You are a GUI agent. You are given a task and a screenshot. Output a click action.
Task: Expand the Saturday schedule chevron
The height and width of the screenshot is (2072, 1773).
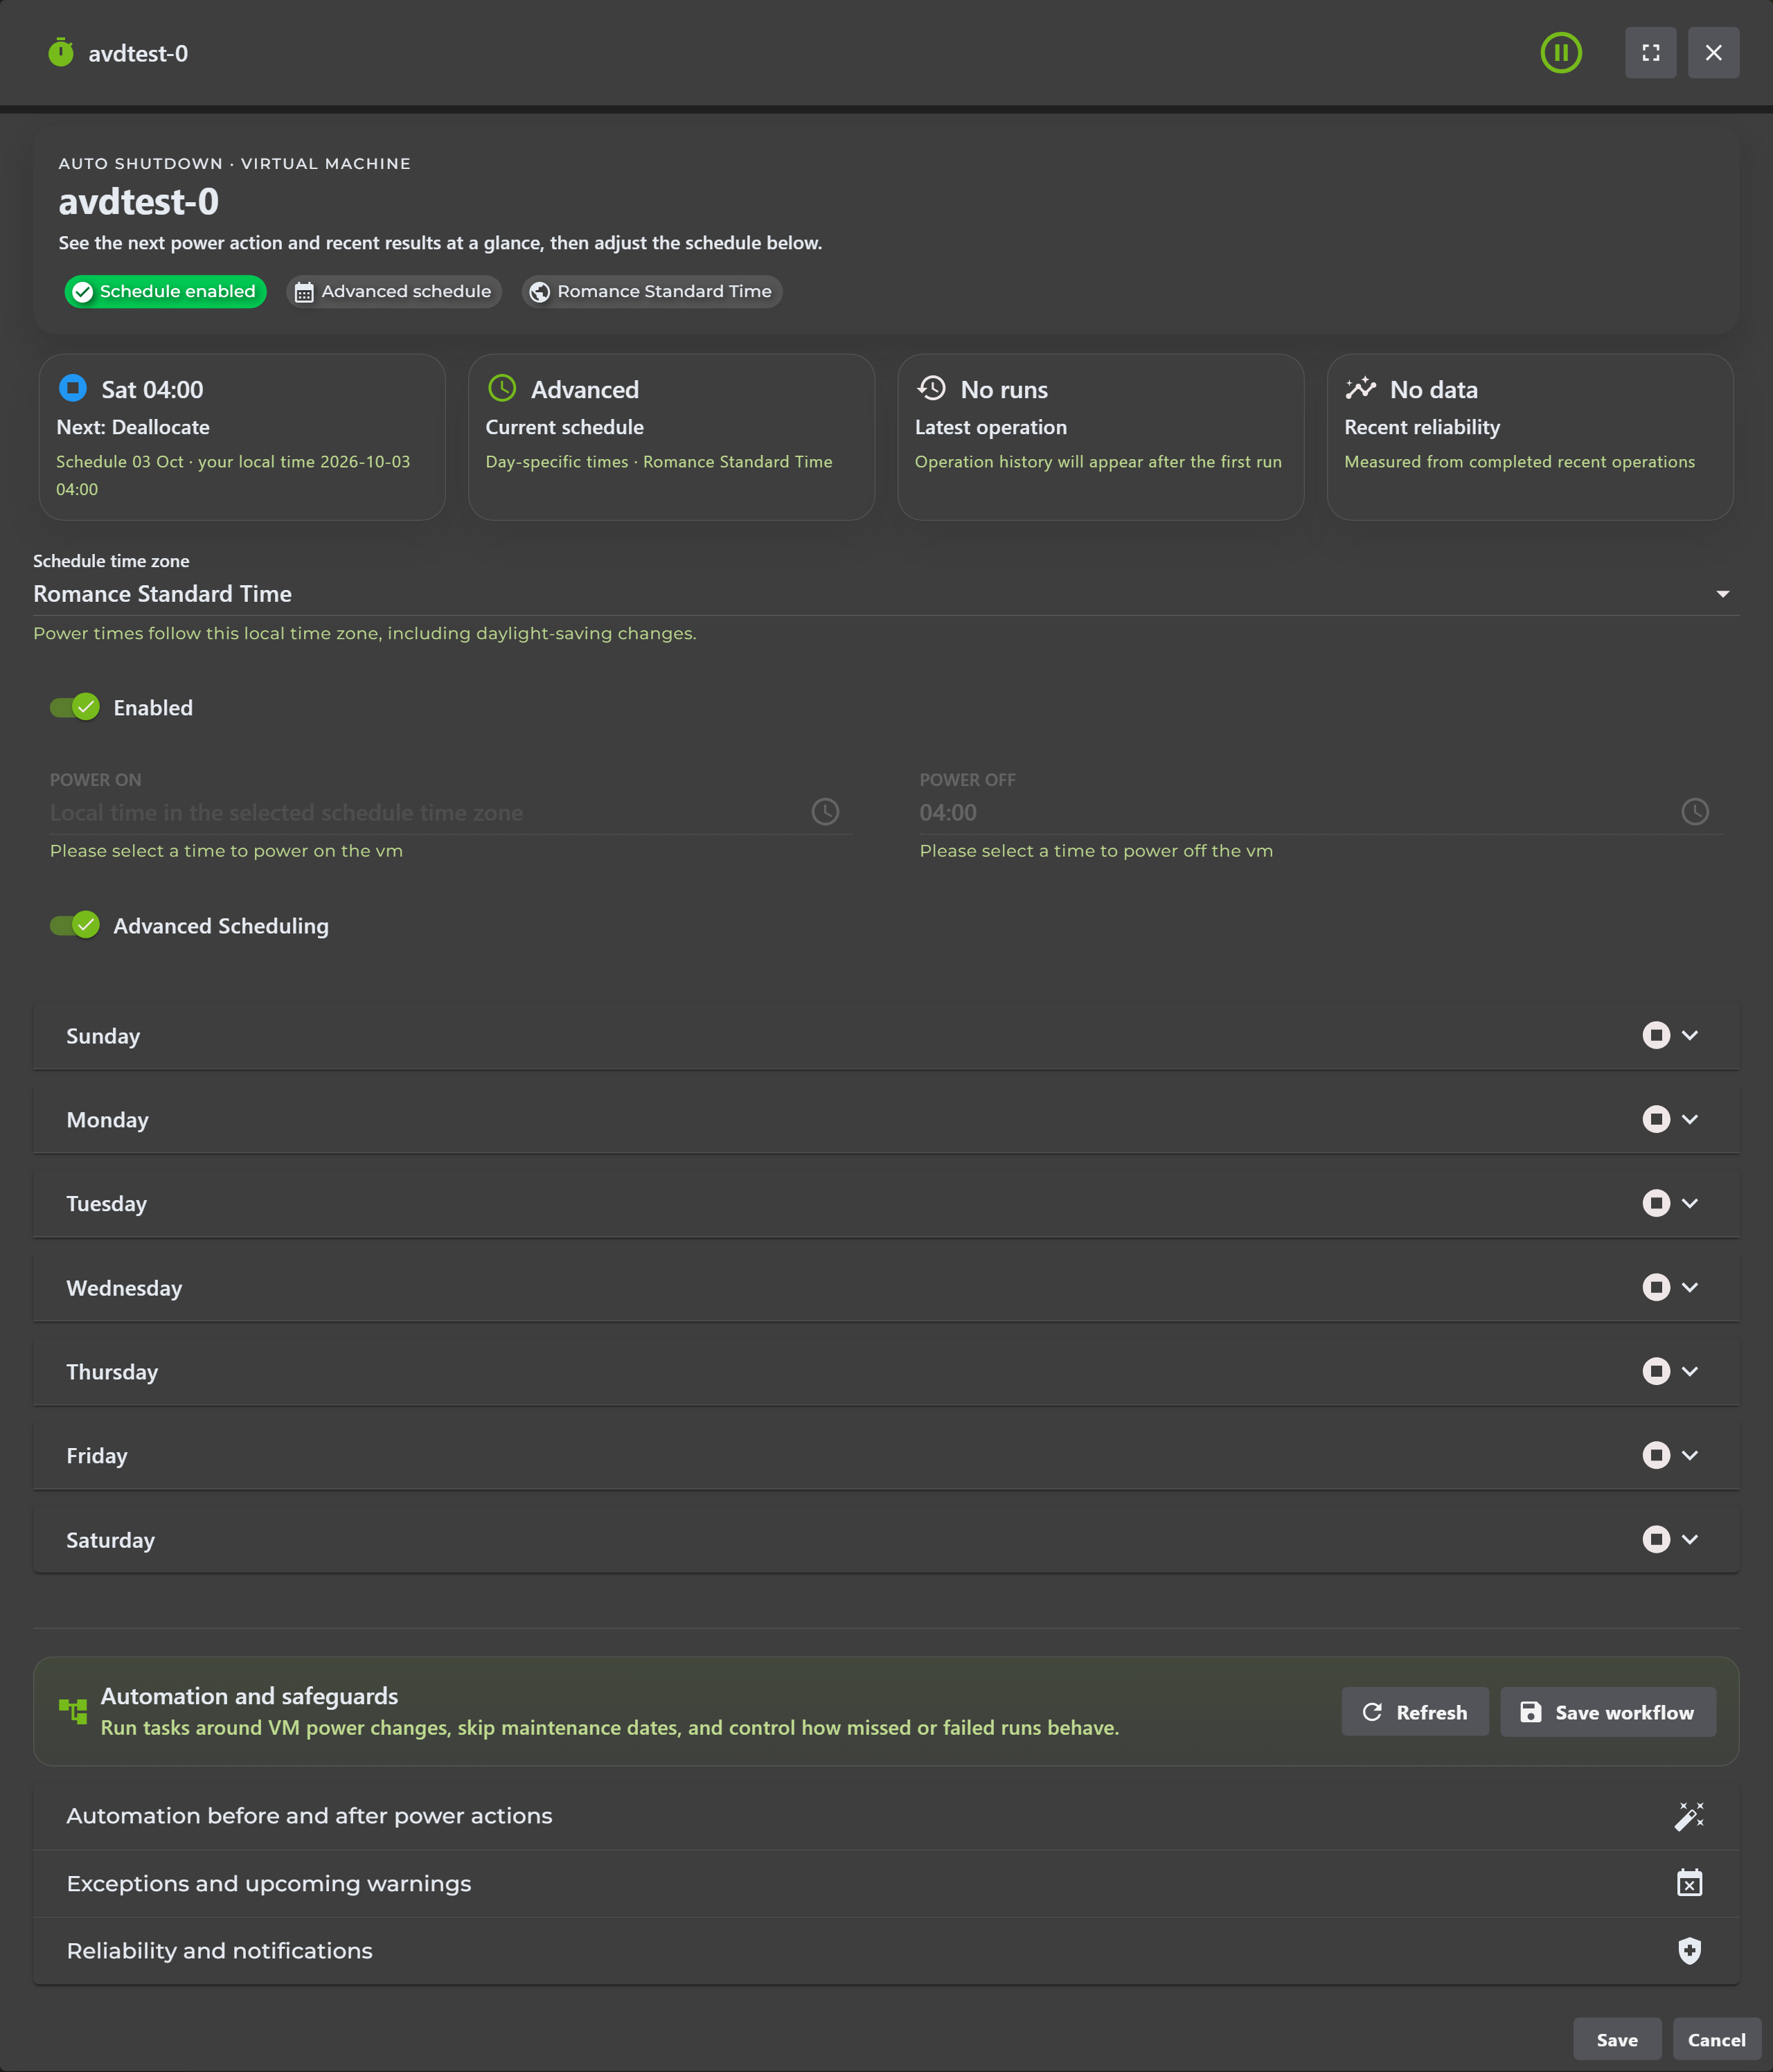1690,1539
